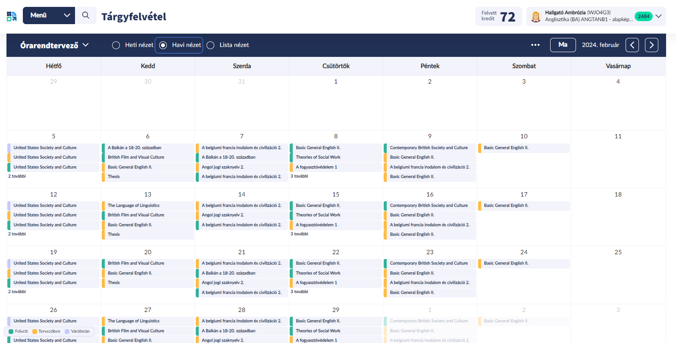Click the green 2484 badge

coord(643,16)
